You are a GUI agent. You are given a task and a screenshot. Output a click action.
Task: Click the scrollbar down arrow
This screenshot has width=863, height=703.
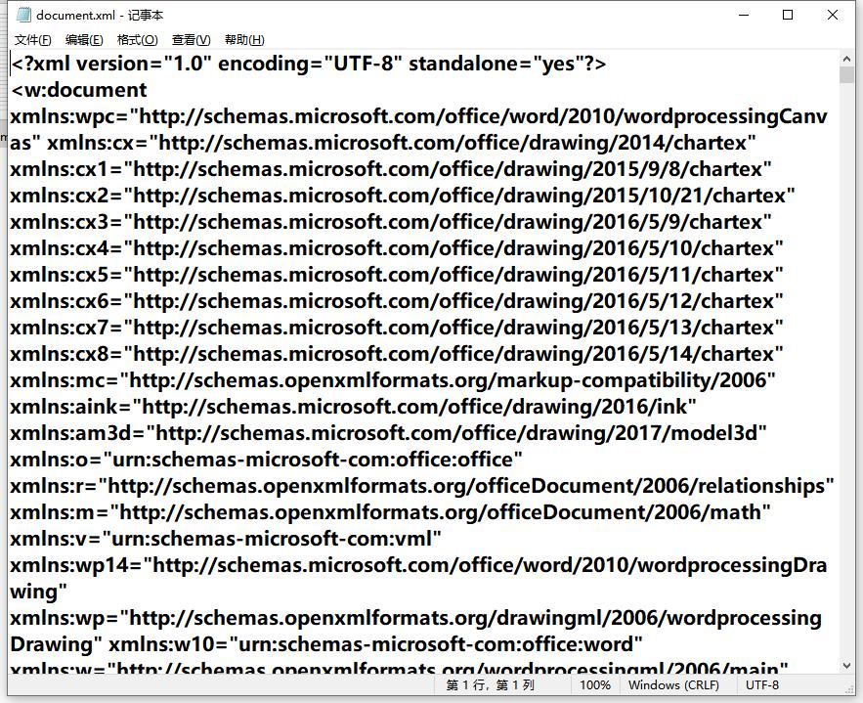point(846,666)
